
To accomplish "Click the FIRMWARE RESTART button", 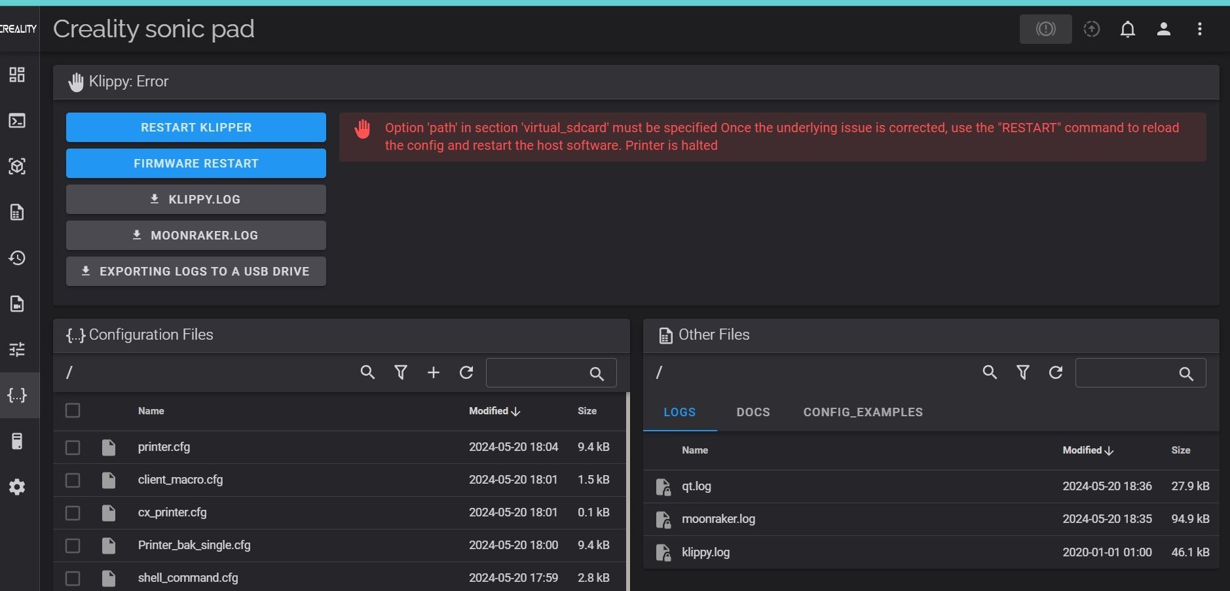I will click(x=196, y=164).
